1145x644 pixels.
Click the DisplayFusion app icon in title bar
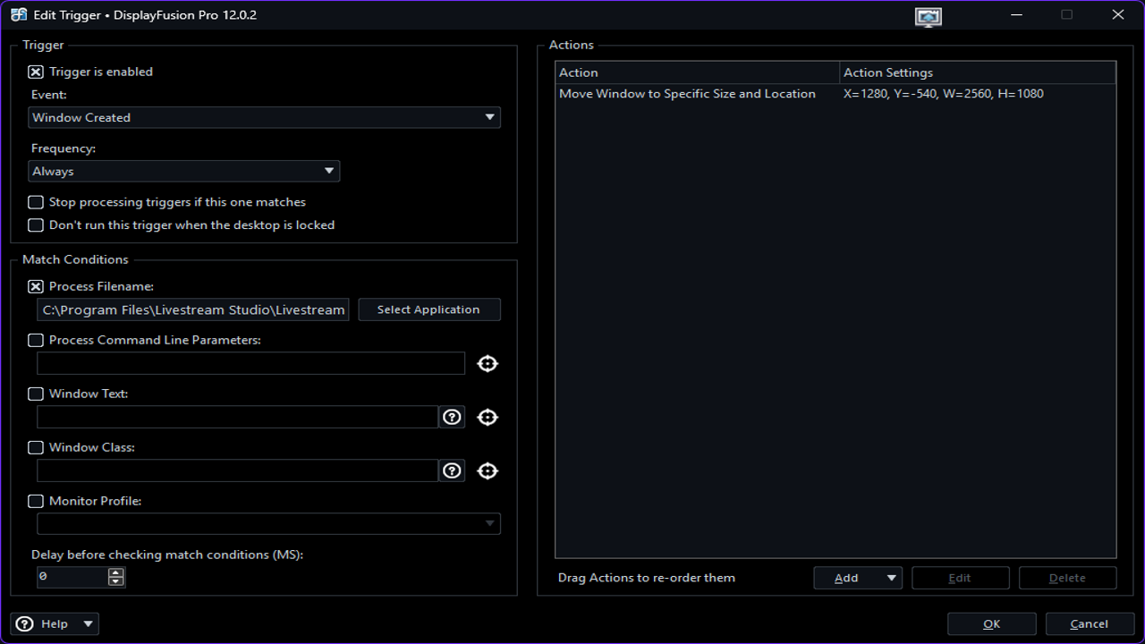[18, 14]
